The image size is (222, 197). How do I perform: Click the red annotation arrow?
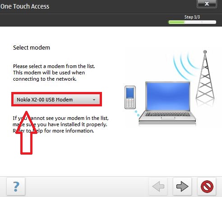27,133
